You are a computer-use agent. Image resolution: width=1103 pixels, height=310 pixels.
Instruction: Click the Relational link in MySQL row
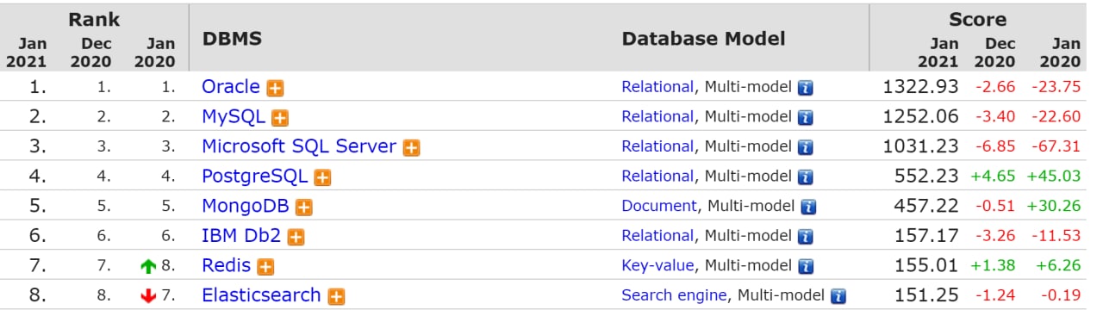pyautogui.click(x=657, y=116)
